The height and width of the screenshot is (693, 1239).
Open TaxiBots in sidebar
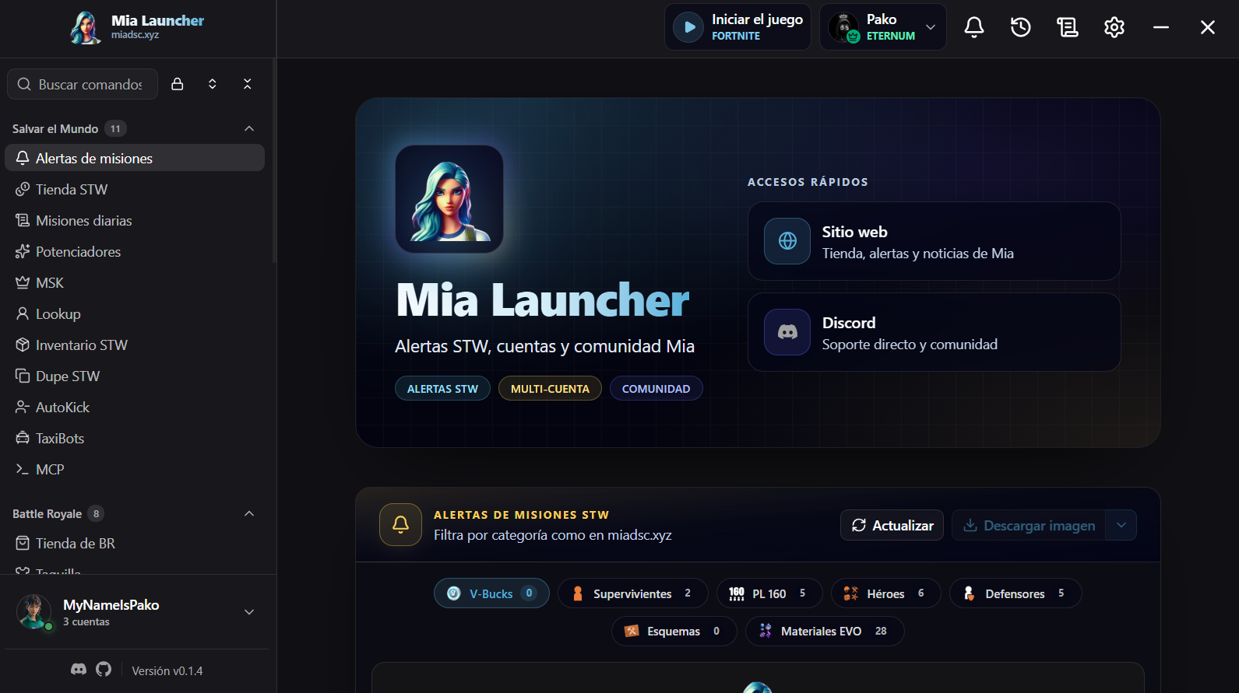click(x=135, y=438)
